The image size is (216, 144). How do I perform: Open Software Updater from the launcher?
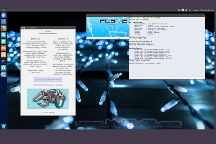tap(4, 68)
